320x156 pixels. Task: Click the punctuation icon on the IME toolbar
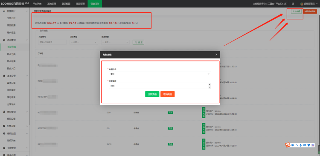pyautogui.click(x=297, y=145)
